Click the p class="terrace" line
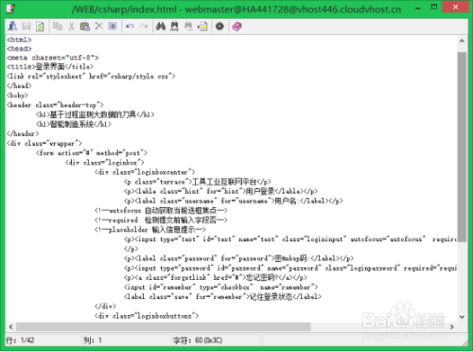The image size is (473, 352). click(198, 182)
